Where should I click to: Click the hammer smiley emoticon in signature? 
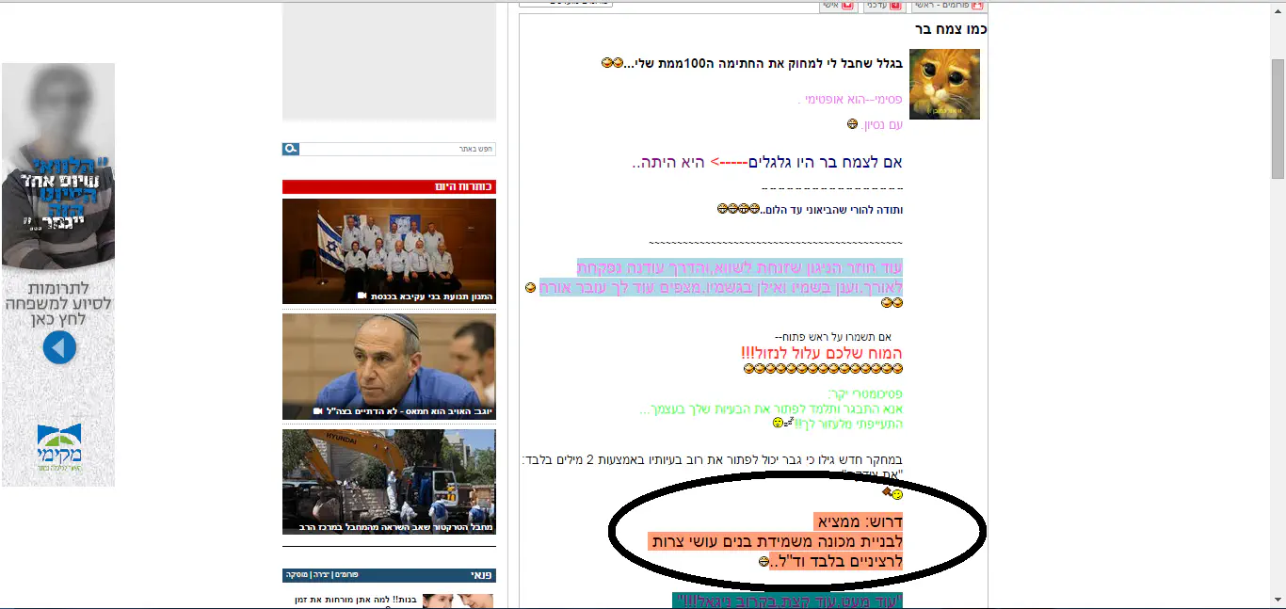(x=892, y=493)
